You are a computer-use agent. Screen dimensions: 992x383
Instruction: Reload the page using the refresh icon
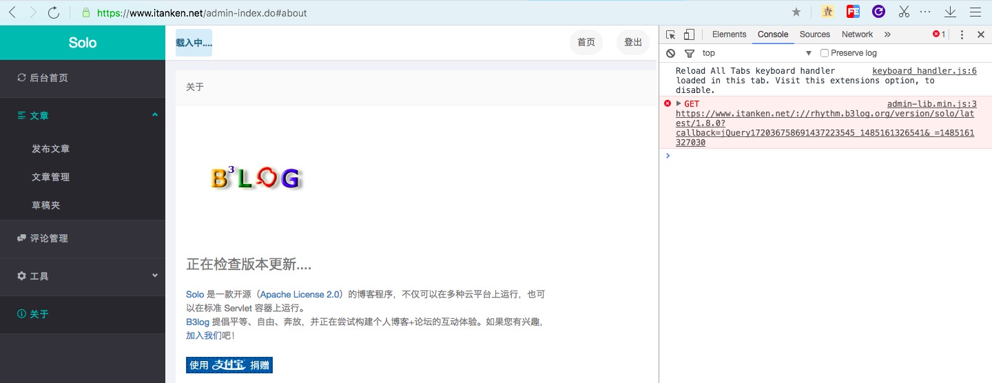(54, 12)
